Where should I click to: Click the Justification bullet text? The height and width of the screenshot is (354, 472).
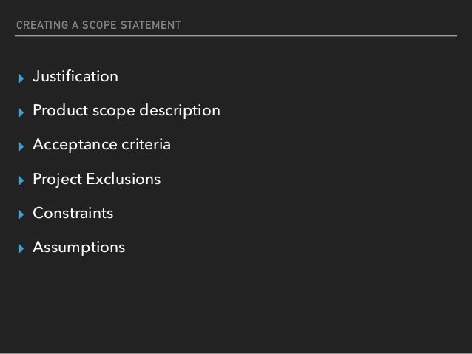tap(75, 76)
